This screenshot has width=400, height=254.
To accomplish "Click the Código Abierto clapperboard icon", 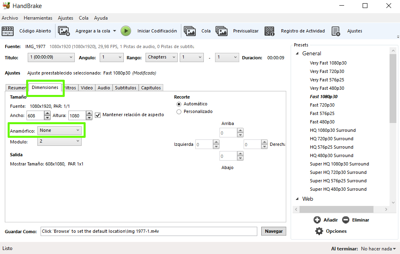I will point(8,31).
